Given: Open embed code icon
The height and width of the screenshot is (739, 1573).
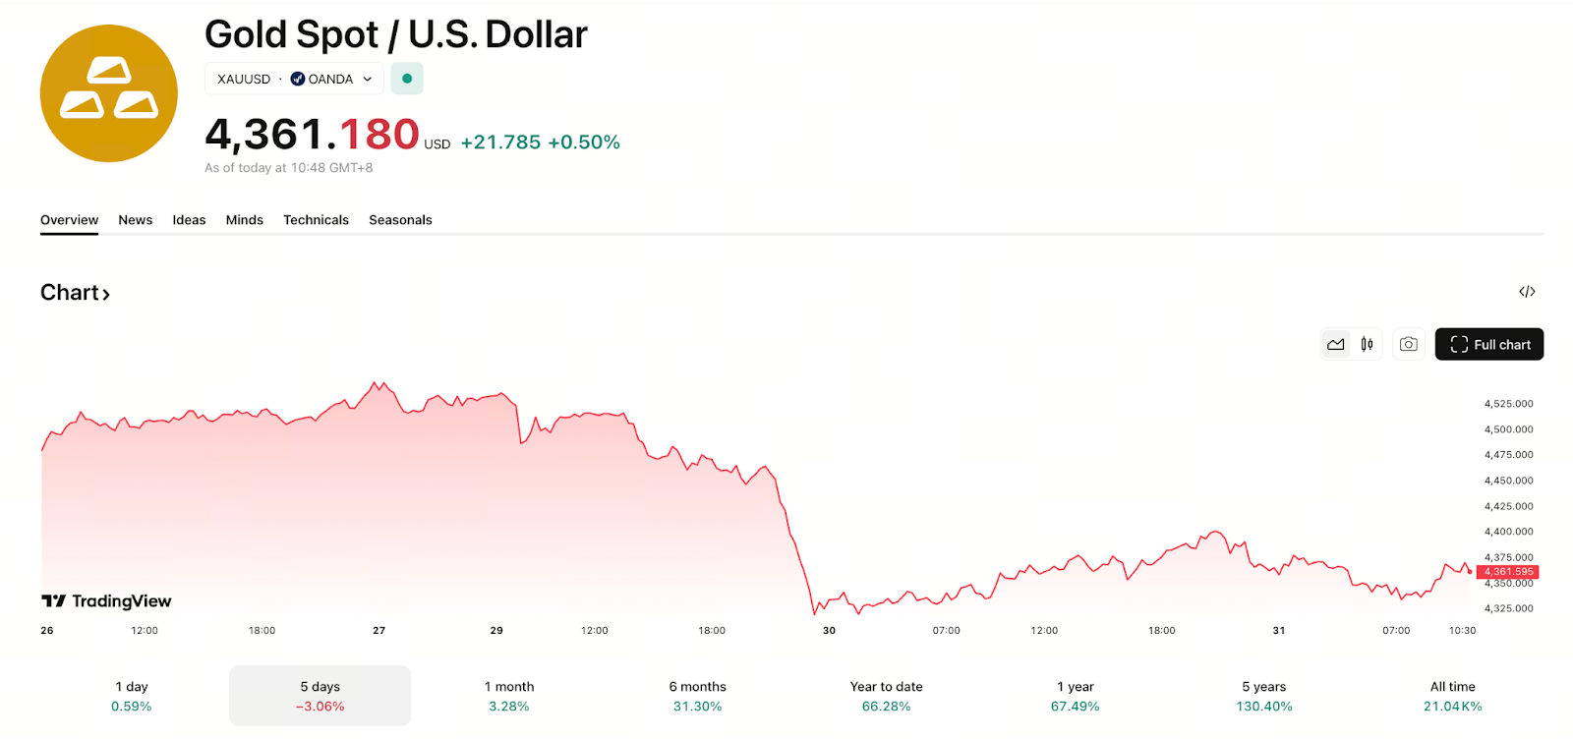Looking at the screenshot, I should pyautogui.click(x=1527, y=292).
